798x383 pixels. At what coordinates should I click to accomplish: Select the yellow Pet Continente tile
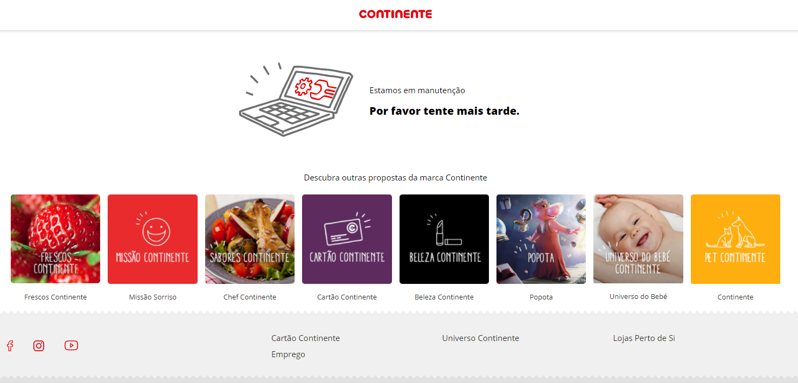(736, 239)
